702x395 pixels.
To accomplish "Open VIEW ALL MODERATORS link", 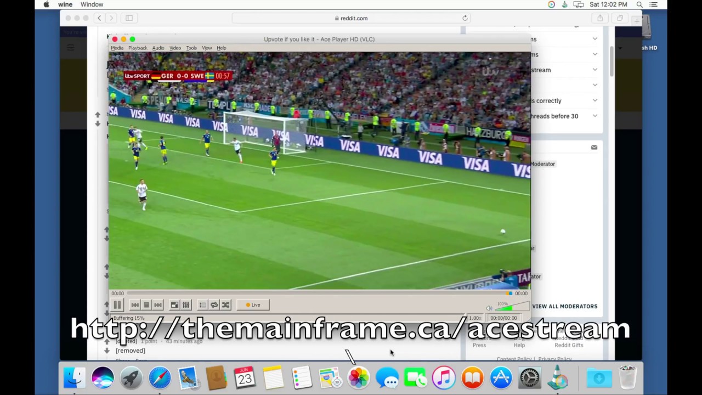I will click(564, 307).
